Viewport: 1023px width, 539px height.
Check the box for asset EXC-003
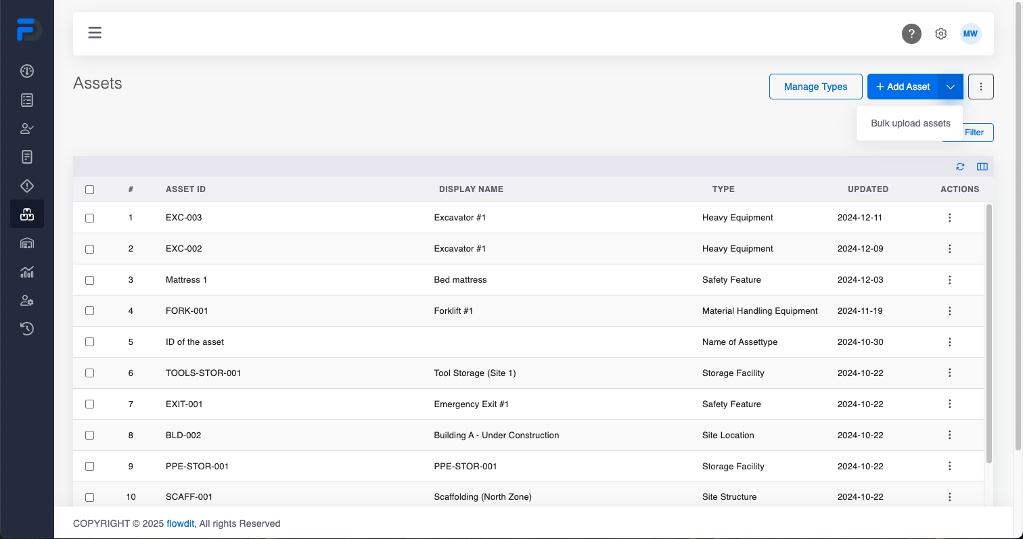click(x=89, y=218)
